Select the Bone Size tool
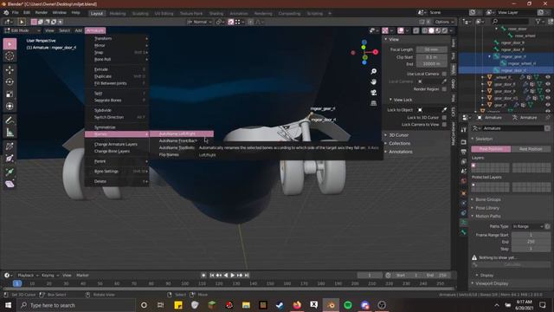 (x=10, y=159)
